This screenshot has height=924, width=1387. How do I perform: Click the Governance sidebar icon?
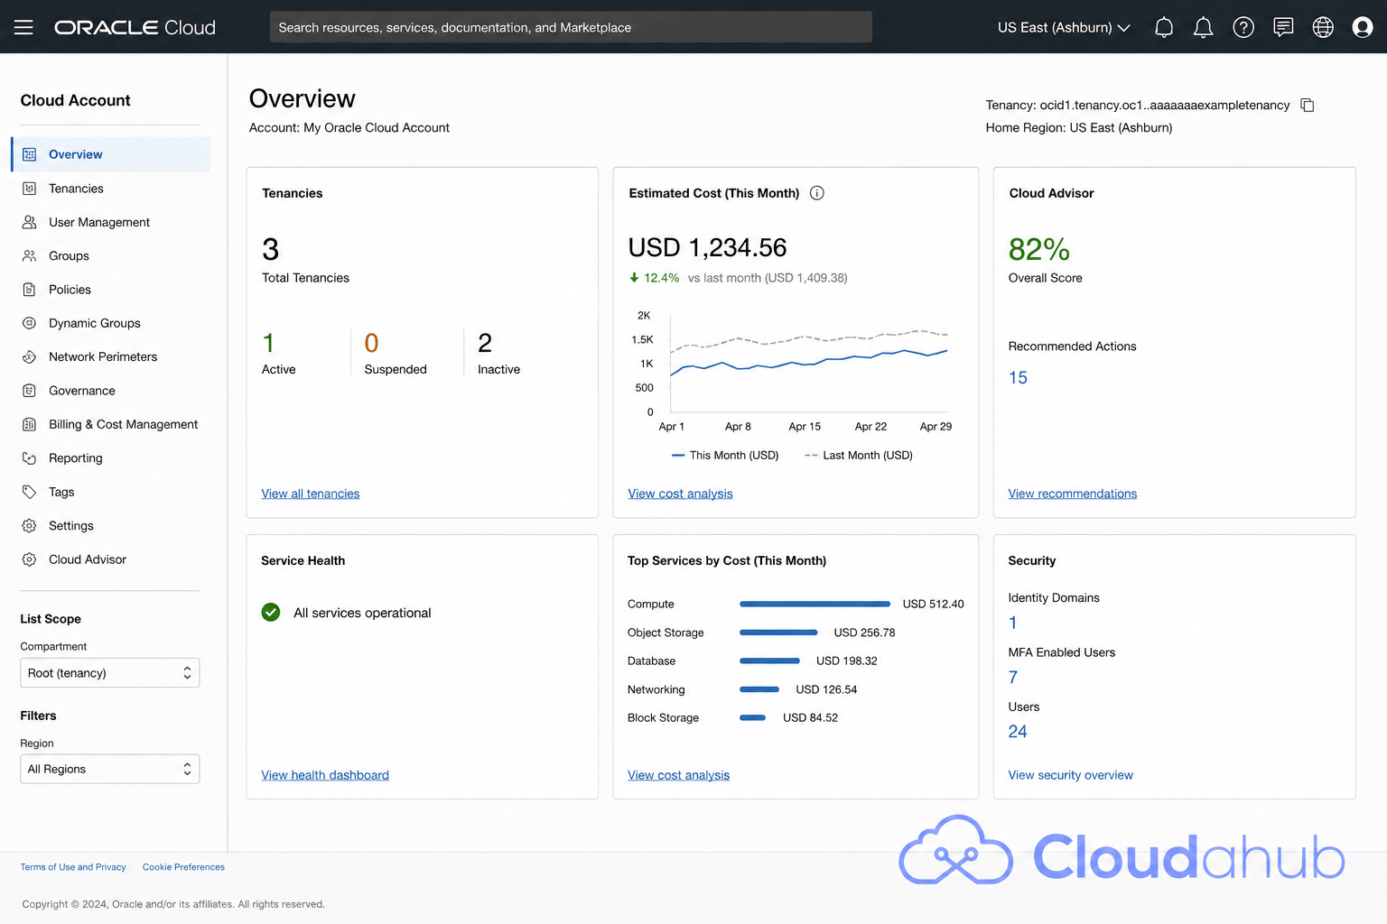29,391
